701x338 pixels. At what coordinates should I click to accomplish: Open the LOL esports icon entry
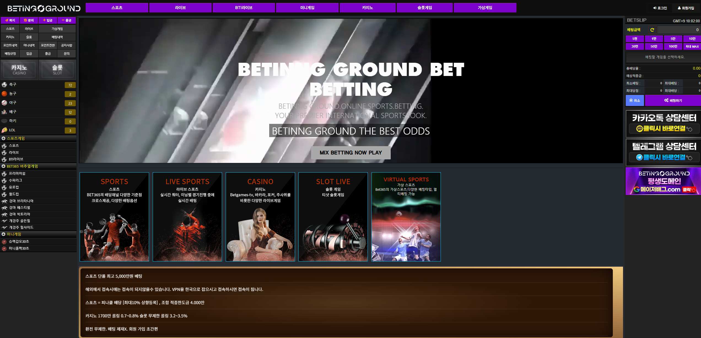point(4,130)
